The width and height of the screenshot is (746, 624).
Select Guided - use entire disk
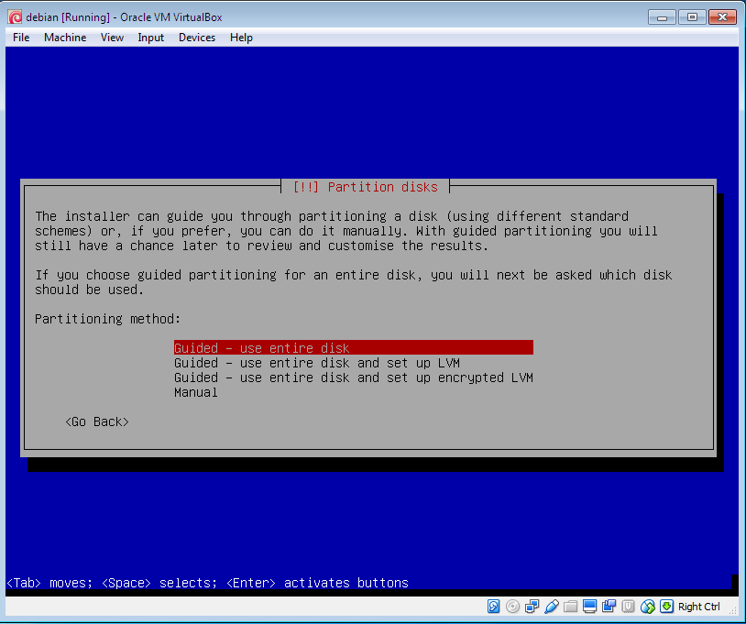(354, 347)
